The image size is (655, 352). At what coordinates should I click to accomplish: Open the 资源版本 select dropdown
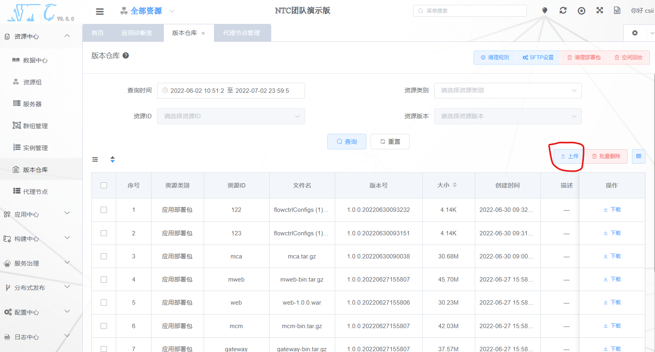[508, 116]
